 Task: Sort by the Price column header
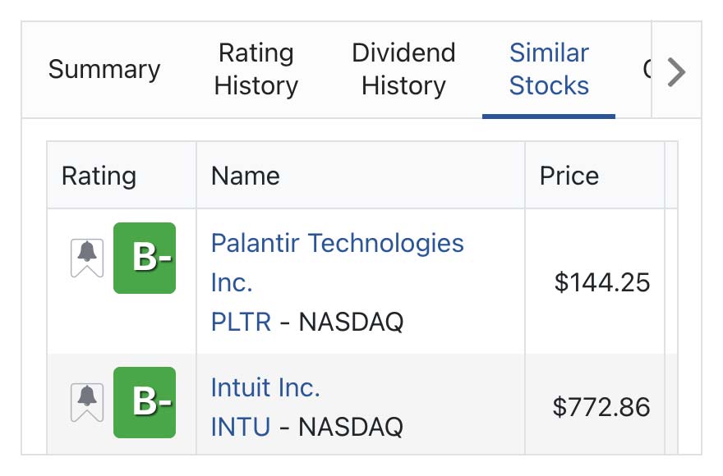pos(569,176)
